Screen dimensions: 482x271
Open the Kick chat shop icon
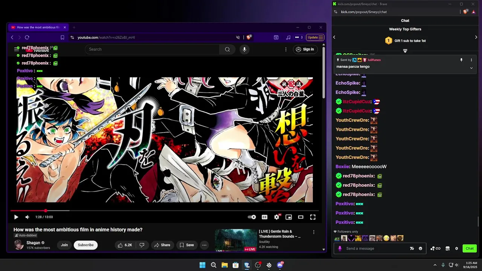(x=447, y=248)
